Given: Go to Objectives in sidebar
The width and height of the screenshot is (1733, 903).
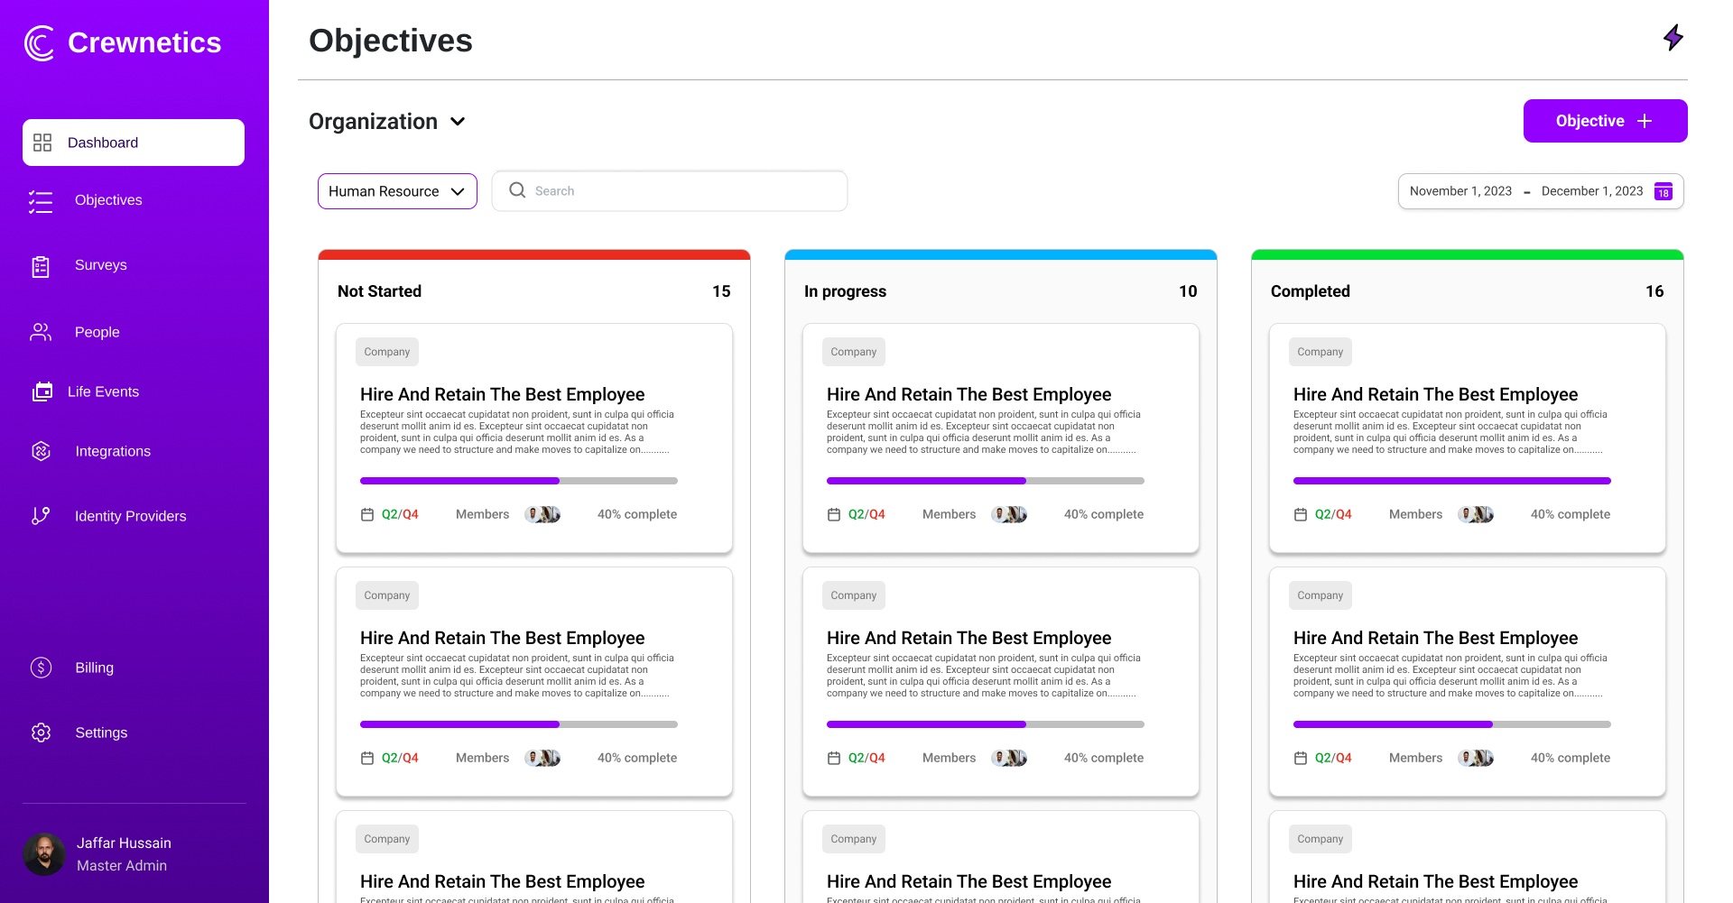Looking at the screenshot, I should (108, 200).
